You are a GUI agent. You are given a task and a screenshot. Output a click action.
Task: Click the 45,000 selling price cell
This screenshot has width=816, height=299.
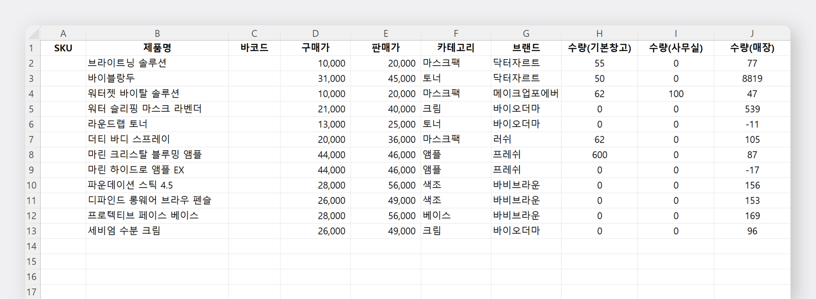tap(386, 78)
